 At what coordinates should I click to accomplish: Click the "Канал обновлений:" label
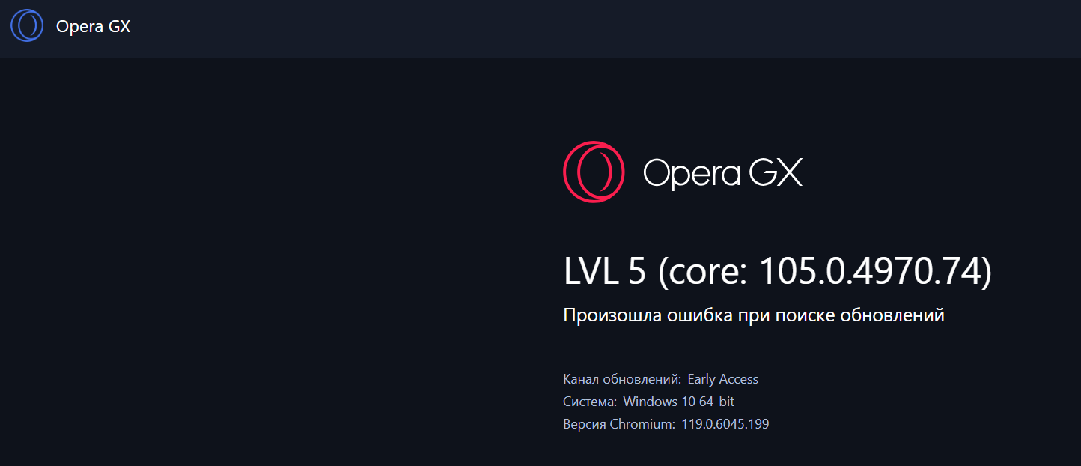tap(621, 379)
